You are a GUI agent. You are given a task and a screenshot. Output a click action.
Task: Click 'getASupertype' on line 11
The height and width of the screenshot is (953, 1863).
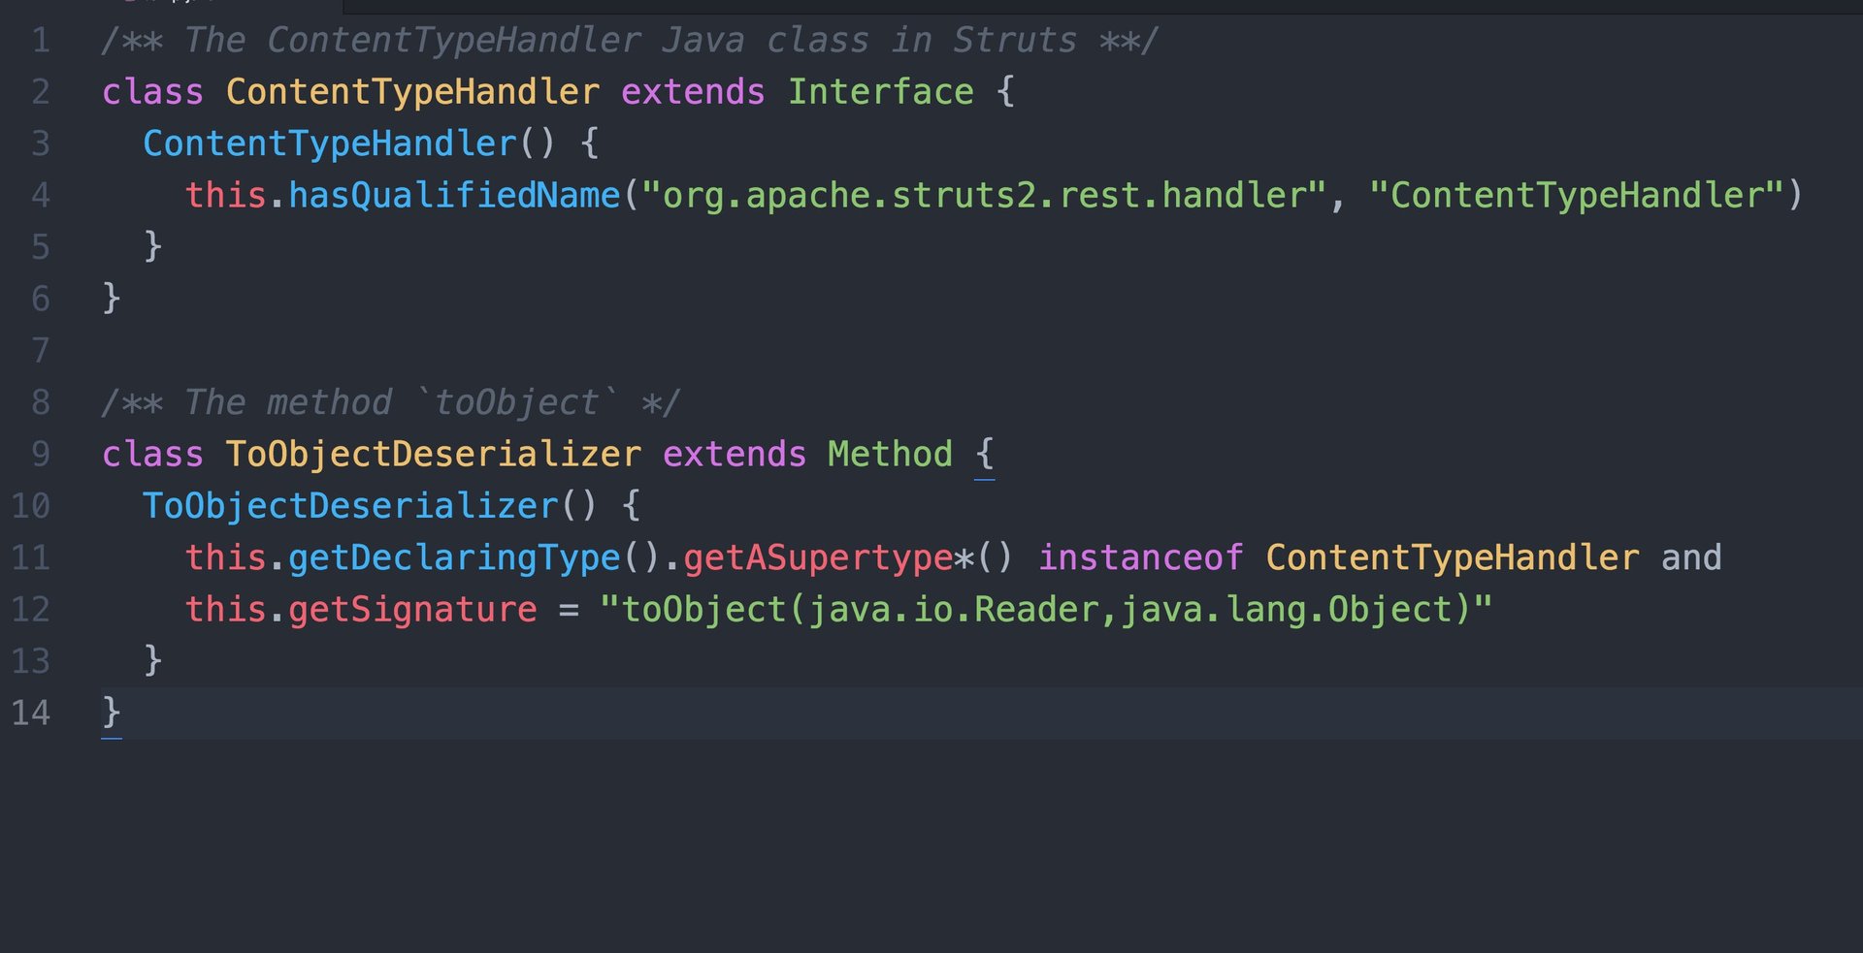click(x=818, y=557)
